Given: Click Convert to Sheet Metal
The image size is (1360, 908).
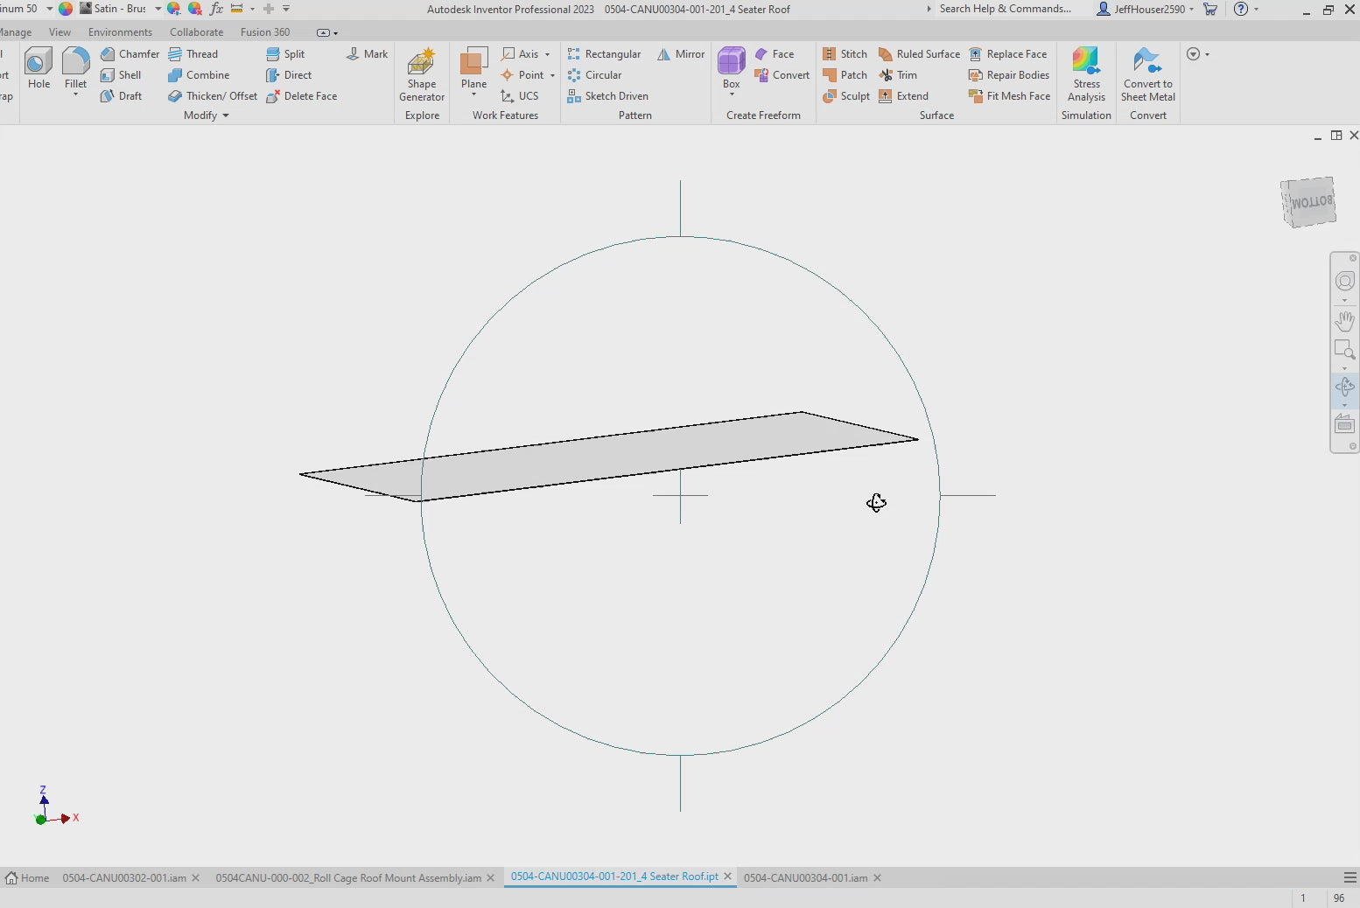Looking at the screenshot, I should (x=1147, y=74).
